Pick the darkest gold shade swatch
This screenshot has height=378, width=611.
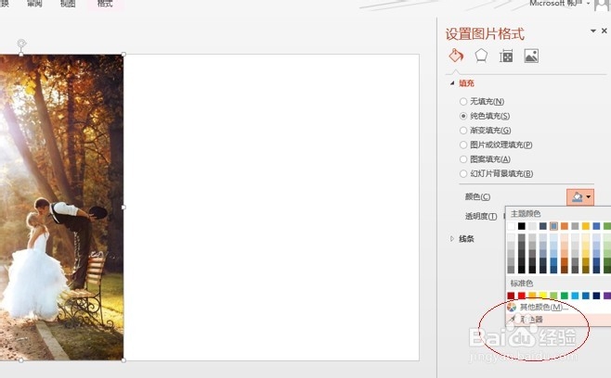tap(586, 270)
